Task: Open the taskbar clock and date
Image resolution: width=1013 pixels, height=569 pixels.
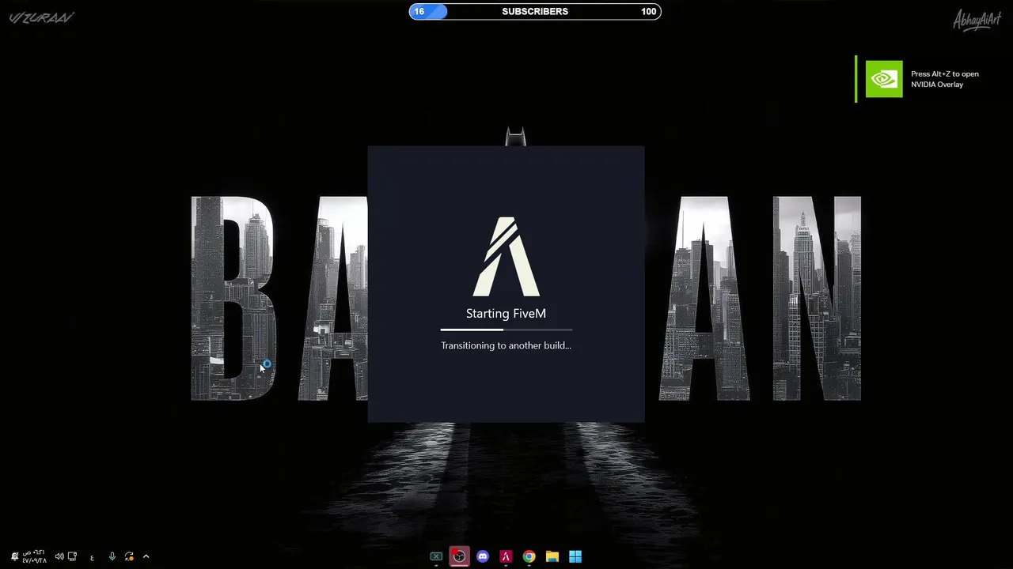Action: [34, 556]
